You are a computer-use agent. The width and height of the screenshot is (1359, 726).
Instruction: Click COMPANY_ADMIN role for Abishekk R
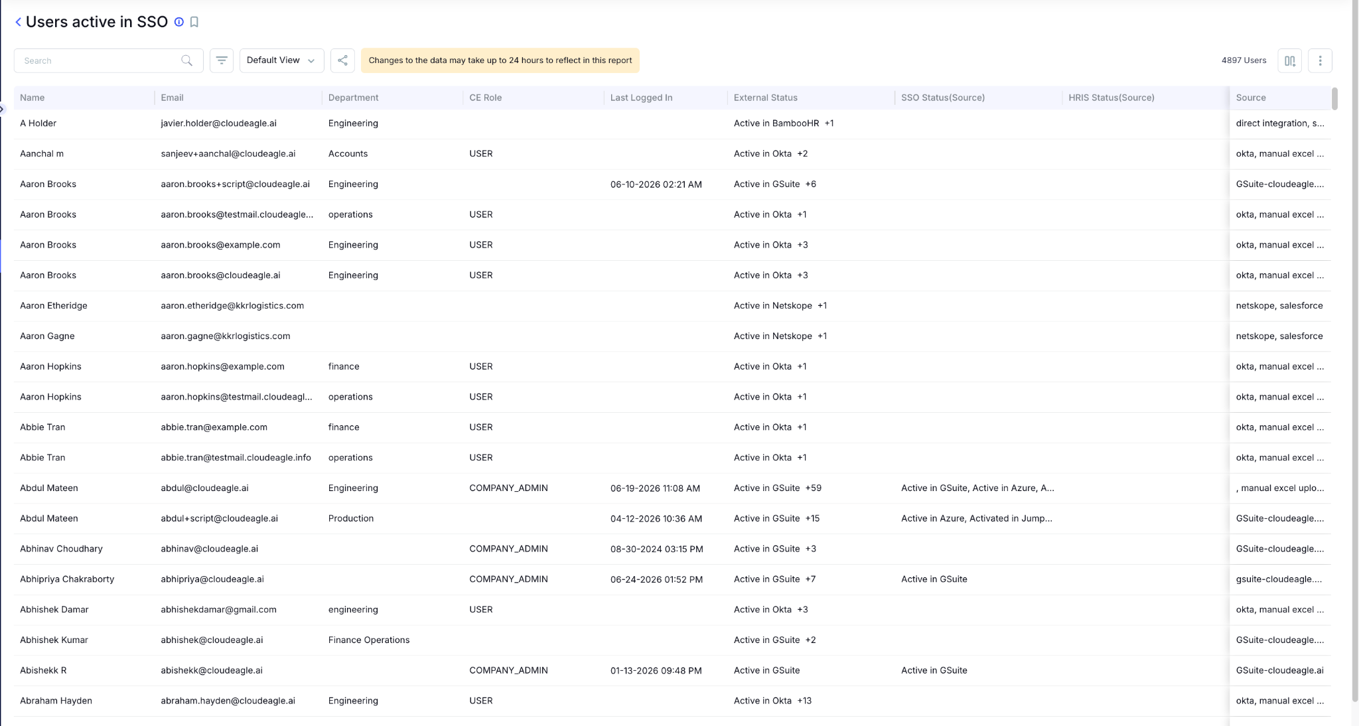pos(508,671)
